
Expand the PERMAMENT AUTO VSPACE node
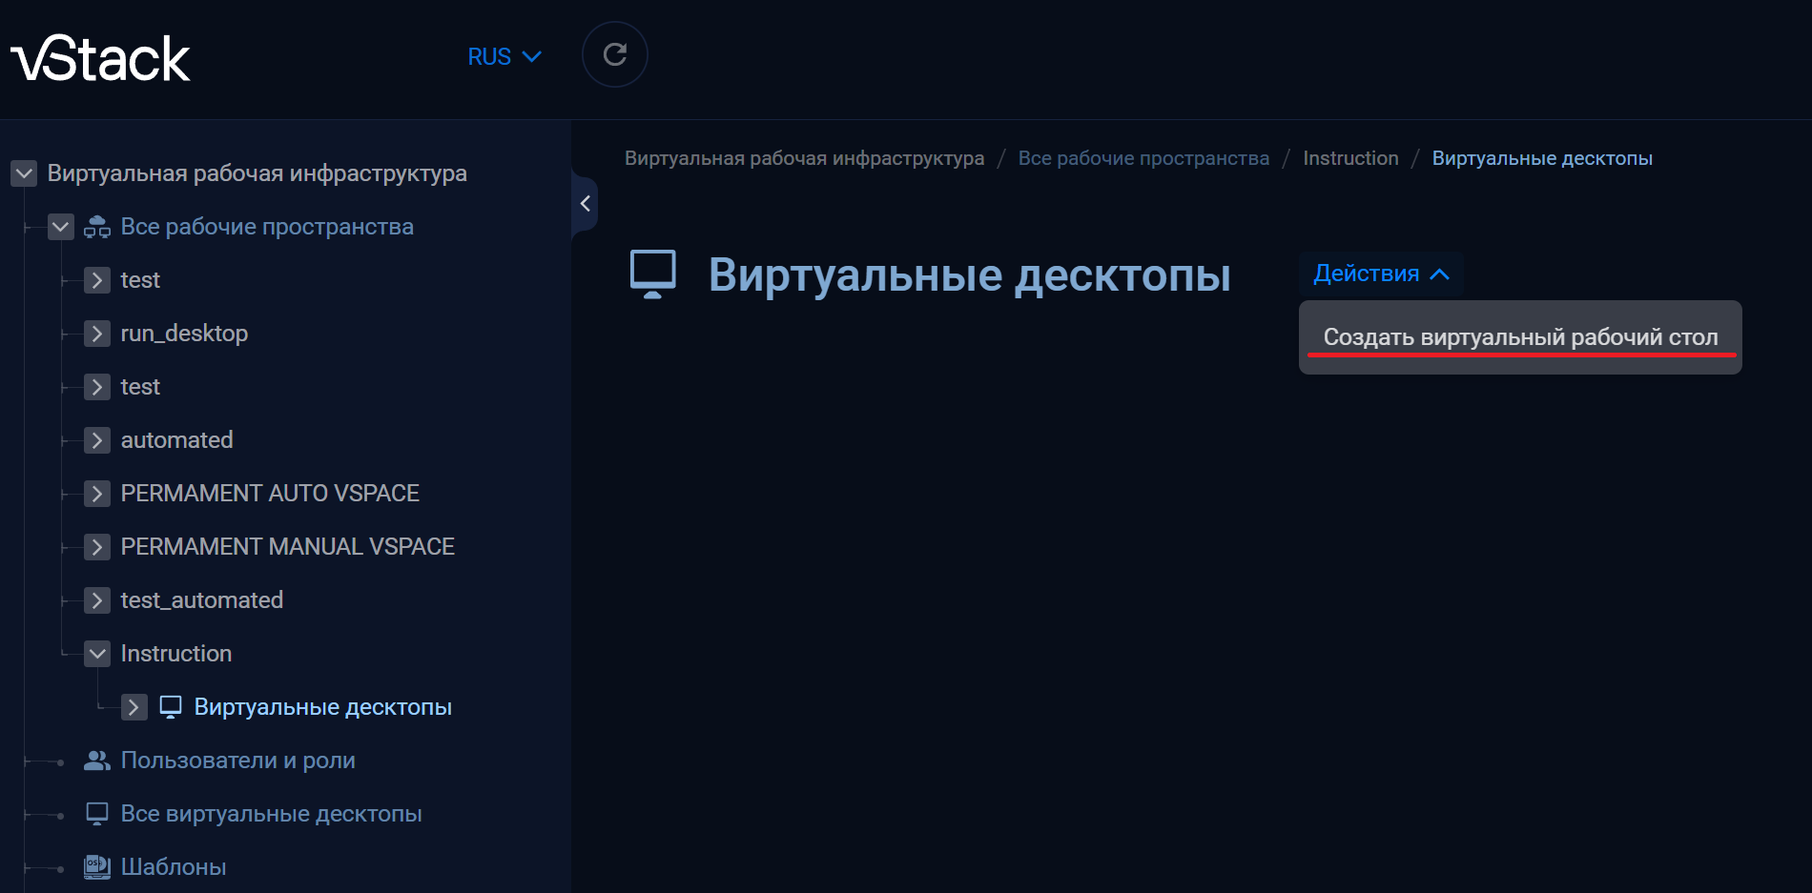96,494
